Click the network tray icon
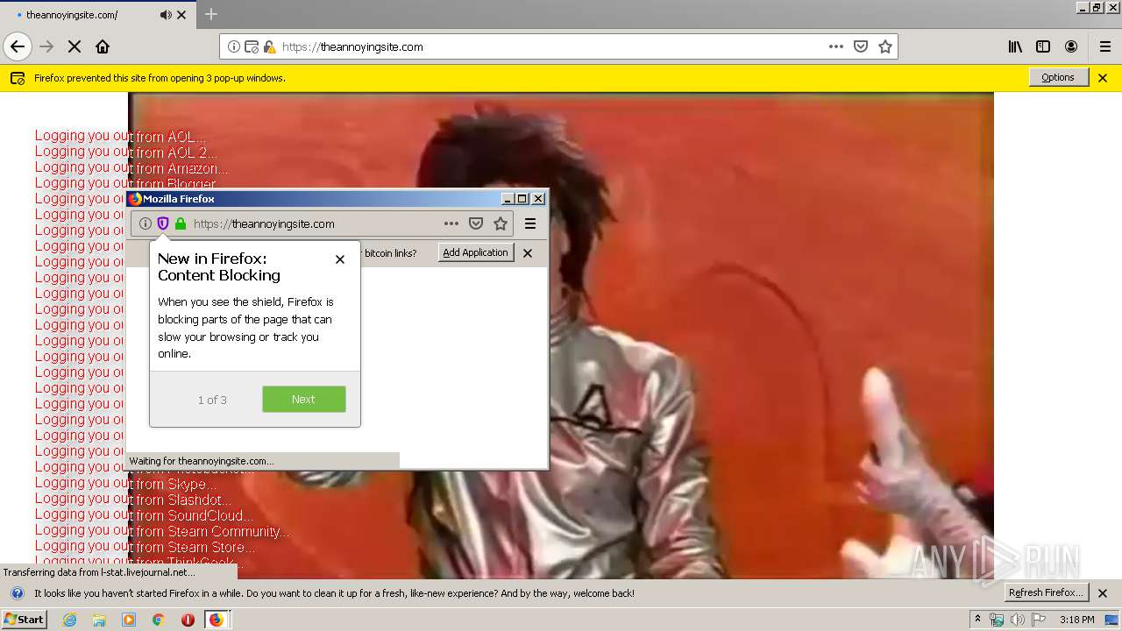 tap(997, 620)
